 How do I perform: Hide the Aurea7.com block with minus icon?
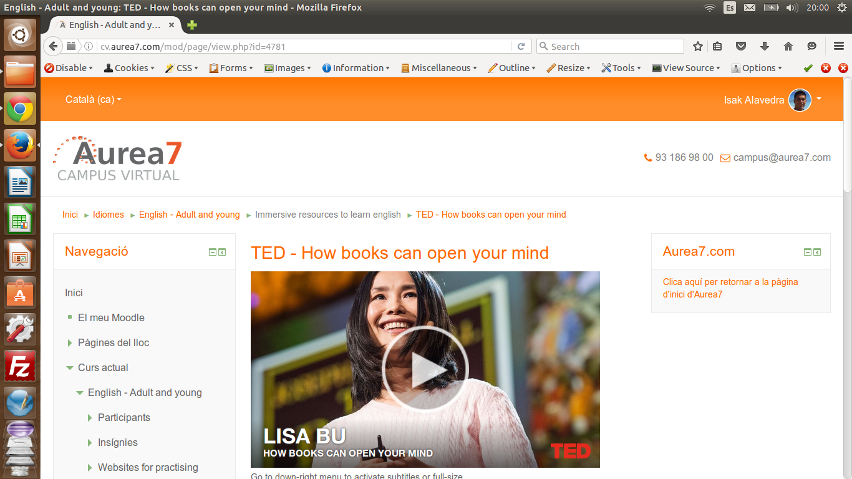pyautogui.click(x=808, y=252)
